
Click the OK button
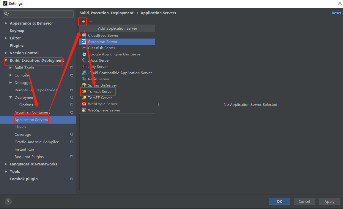279,201
